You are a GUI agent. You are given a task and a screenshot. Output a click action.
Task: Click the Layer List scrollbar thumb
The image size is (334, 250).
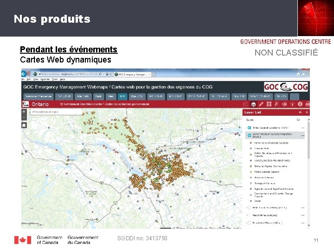308,140
